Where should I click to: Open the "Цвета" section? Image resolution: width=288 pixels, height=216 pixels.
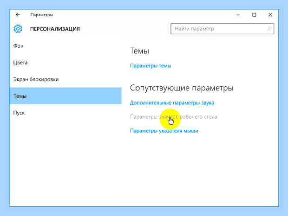coord(65,63)
